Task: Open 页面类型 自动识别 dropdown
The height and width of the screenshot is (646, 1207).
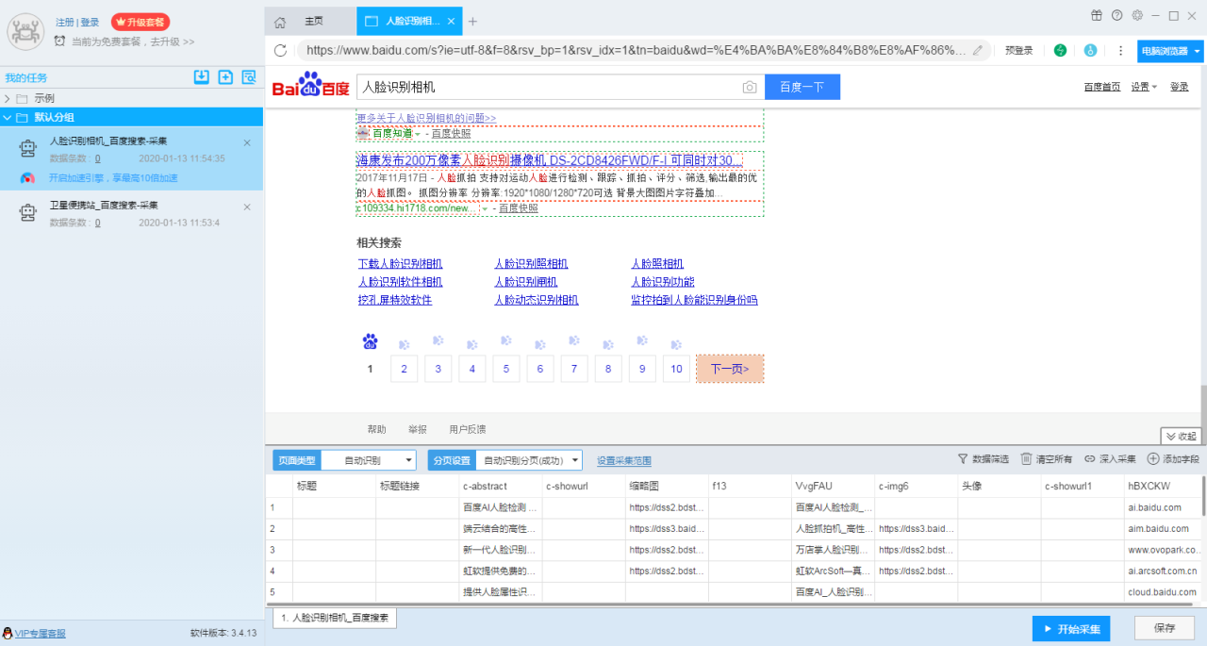Action: 369,460
